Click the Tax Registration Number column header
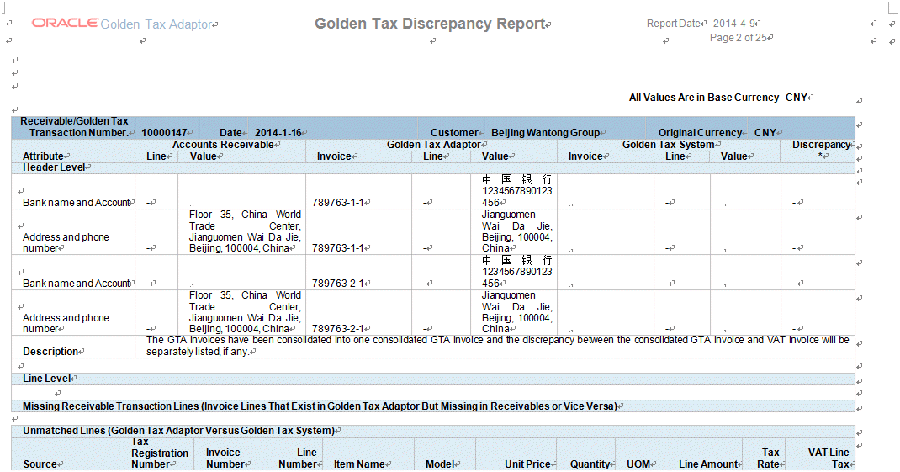This screenshot has width=900, height=472. [160, 453]
